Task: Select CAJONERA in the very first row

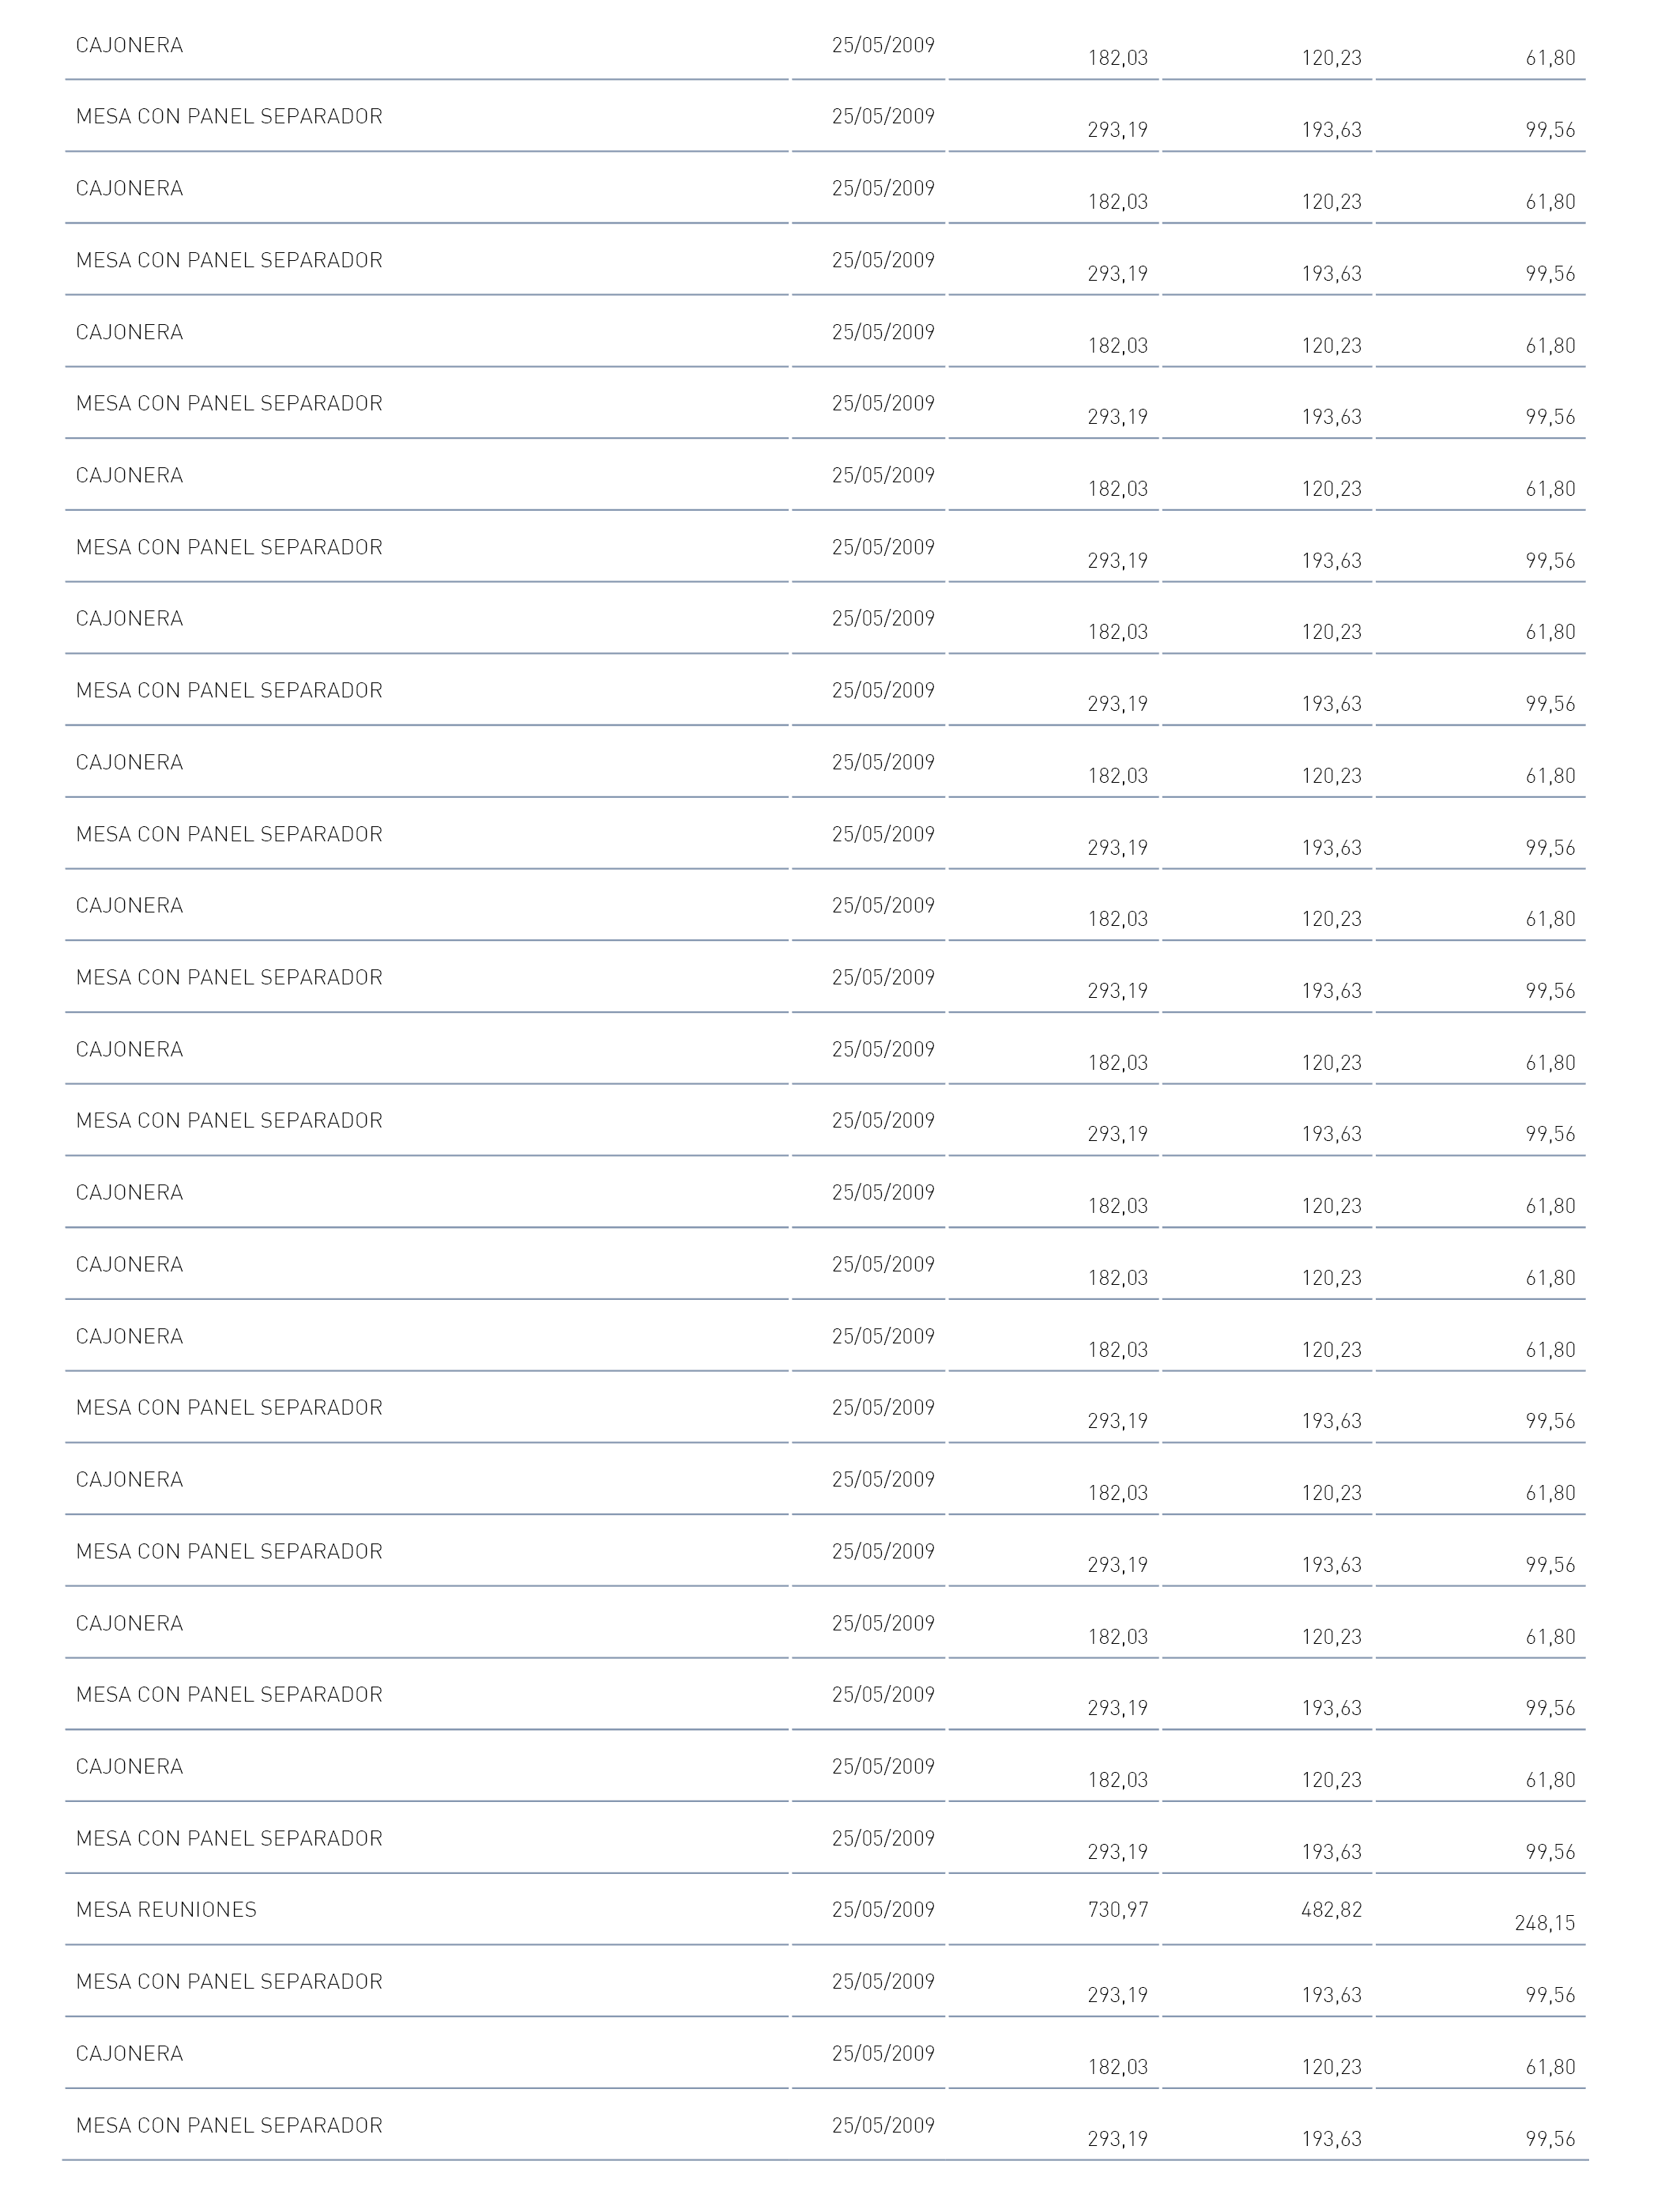Action: pos(130,45)
